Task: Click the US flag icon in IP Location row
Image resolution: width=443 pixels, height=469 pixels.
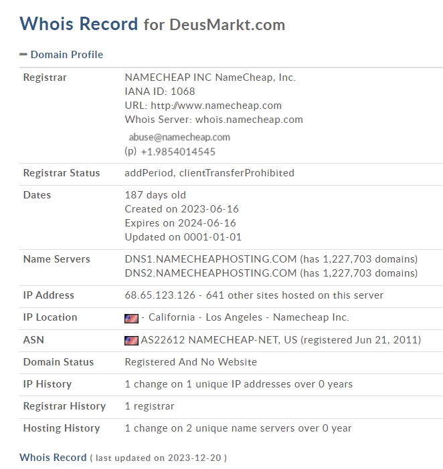Action: (131, 319)
